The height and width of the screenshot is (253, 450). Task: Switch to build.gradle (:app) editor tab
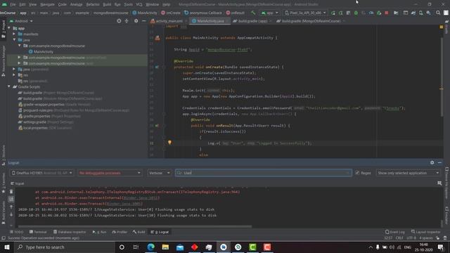pos(252,21)
